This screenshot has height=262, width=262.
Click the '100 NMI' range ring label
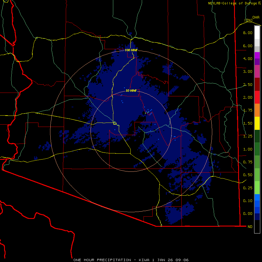pos(131,50)
